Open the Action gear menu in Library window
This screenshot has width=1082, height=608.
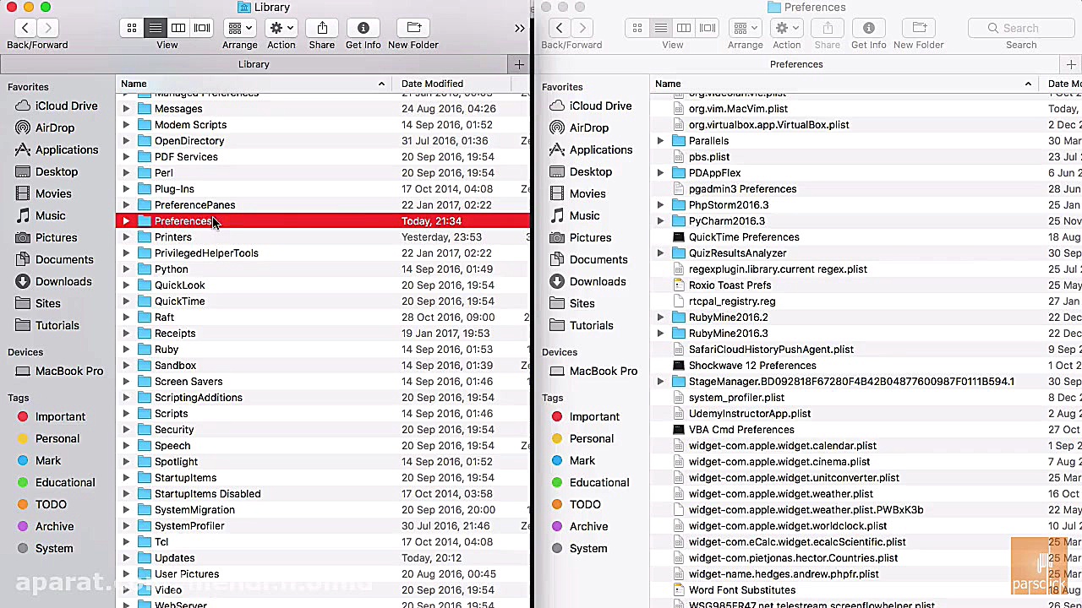click(281, 28)
